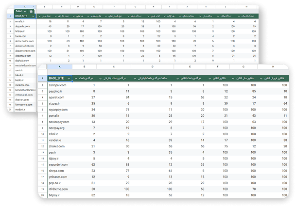The width and height of the screenshot is (296, 207).
Task: Select row 2 header in front sheet
Action: 42,85
